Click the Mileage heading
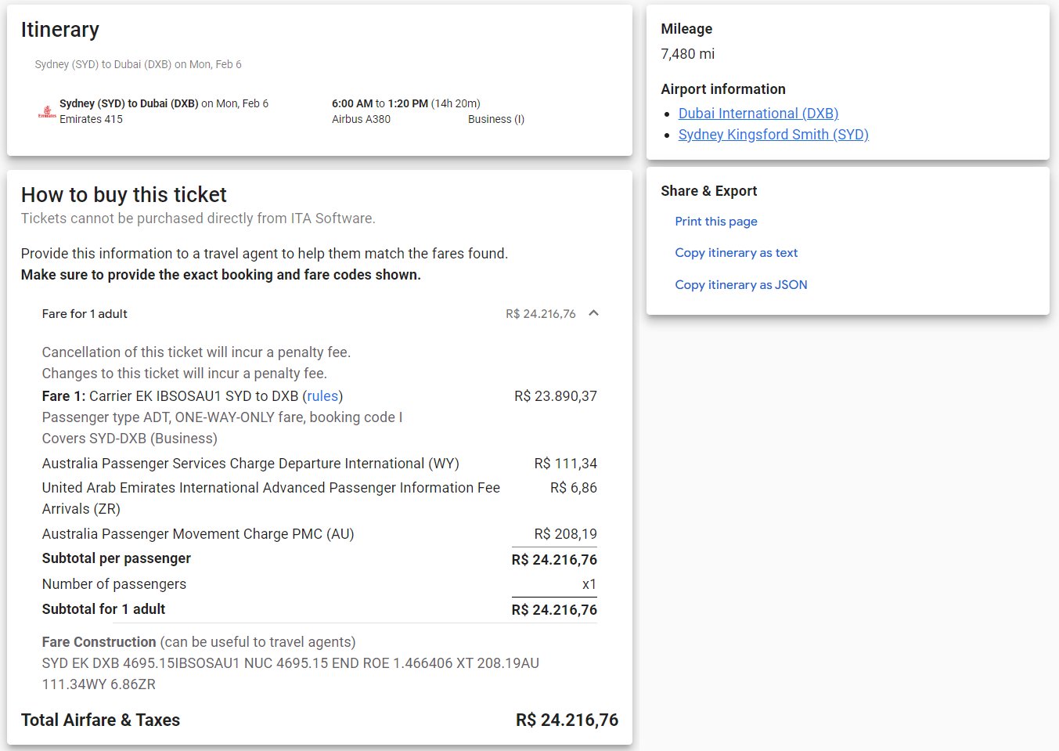 [686, 29]
